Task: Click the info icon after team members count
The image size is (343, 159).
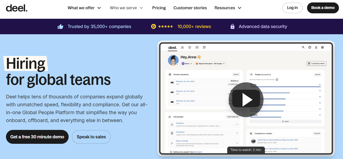Action: pos(277,80)
